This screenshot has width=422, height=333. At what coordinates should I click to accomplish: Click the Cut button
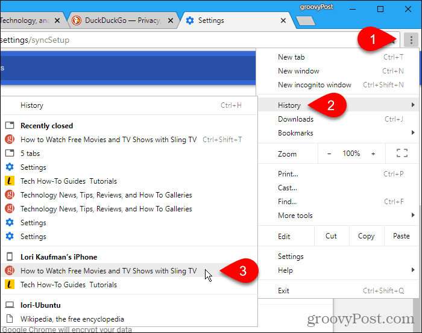coord(332,236)
